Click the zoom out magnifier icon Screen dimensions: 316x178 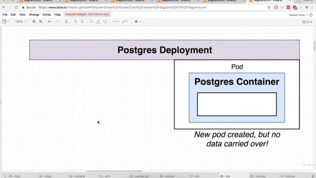40,22
